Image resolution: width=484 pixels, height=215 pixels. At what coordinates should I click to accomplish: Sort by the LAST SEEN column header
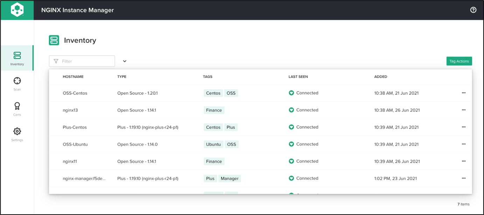(298, 77)
